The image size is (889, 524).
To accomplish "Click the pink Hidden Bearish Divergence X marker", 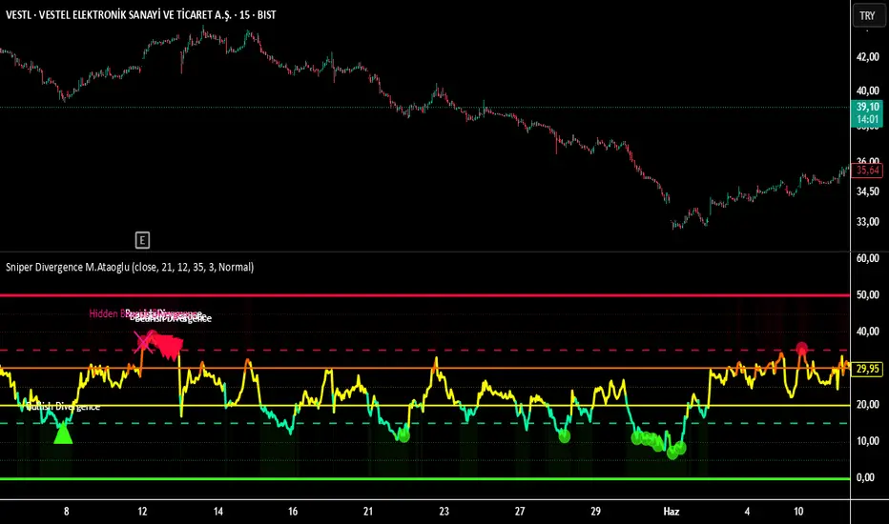I will tap(144, 340).
